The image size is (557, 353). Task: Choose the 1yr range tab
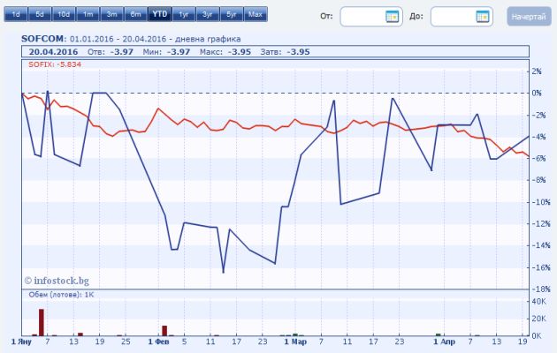184,14
